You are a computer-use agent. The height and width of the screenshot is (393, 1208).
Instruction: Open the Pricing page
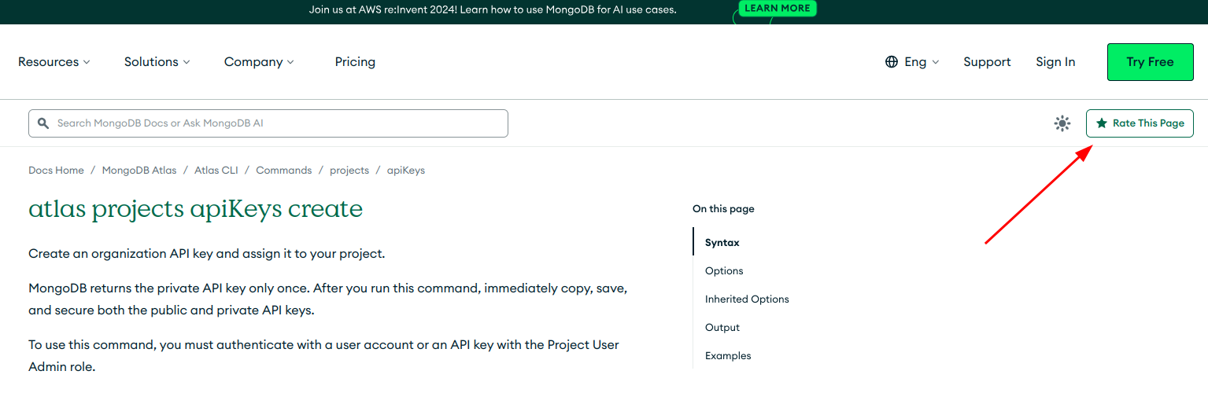click(x=355, y=62)
